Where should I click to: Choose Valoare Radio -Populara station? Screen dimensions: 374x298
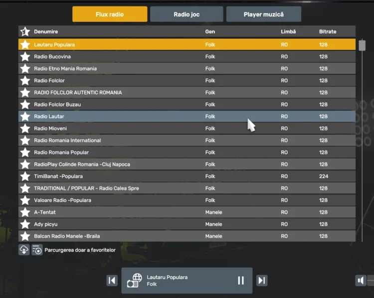pyautogui.click(x=187, y=200)
